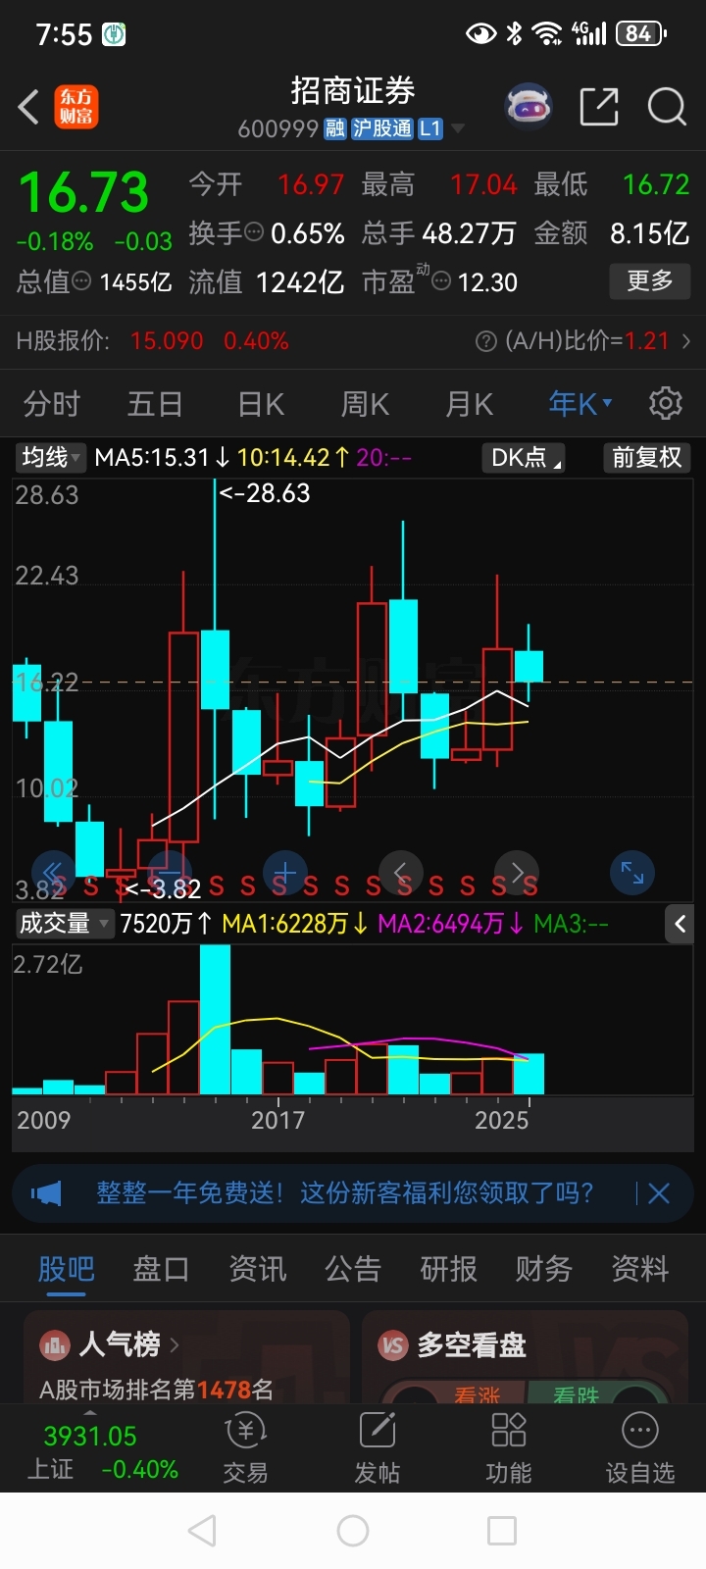Open the robot assistant avatar
The image size is (706, 1569).
coord(529,106)
